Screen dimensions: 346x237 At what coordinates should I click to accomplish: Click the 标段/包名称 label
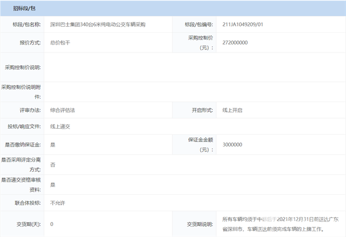pyautogui.click(x=27, y=25)
